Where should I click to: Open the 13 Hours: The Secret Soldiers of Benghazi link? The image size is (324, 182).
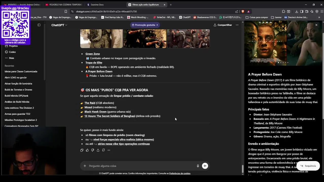[x=110, y=116]
